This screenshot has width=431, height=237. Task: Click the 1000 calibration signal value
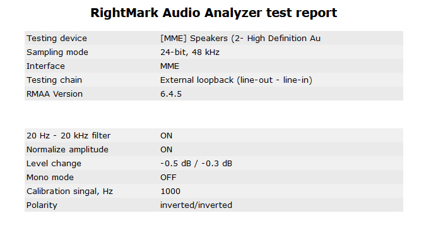170,191
